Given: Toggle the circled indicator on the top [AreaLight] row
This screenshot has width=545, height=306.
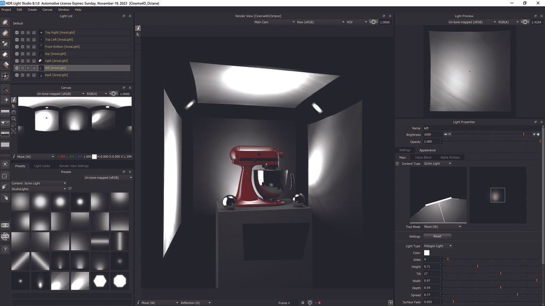Looking at the screenshot, I should (16, 54).
